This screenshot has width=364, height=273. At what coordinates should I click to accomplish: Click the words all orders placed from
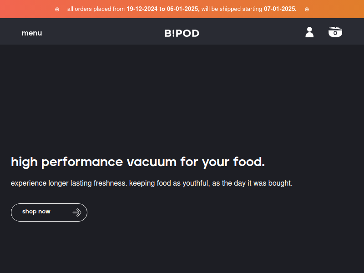96,9
